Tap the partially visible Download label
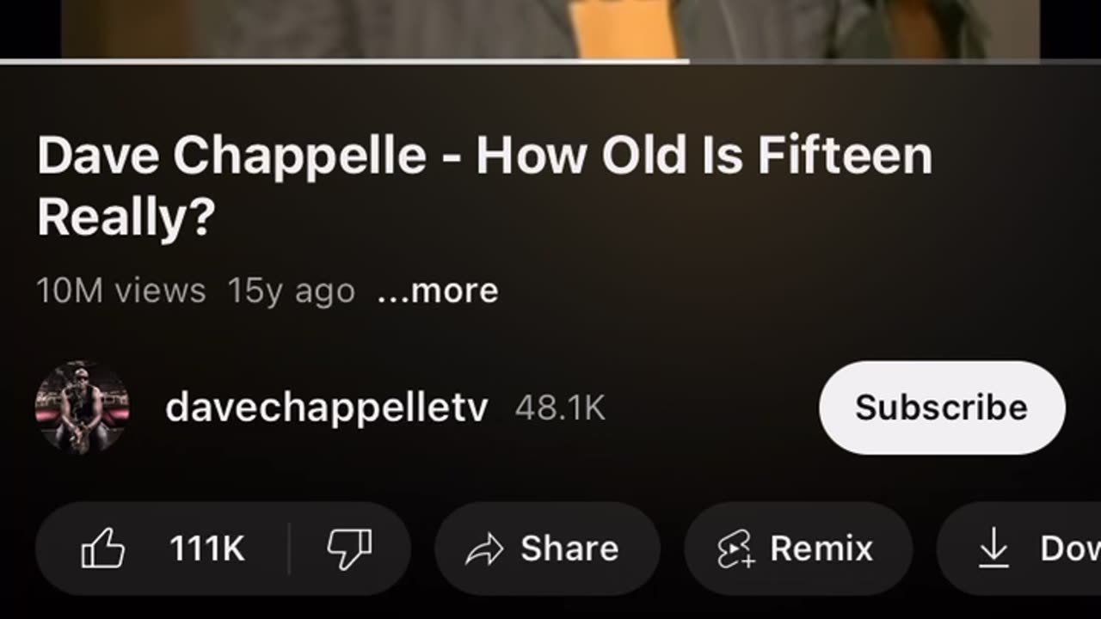Image resolution: width=1101 pixels, height=619 pixels. tap(1069, 549)
